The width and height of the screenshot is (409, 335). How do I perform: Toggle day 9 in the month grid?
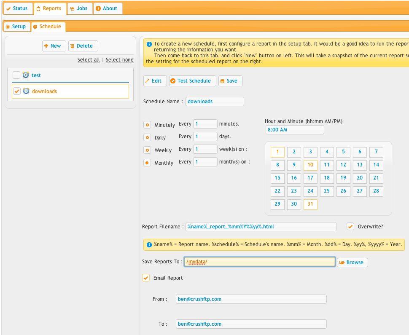tap(294, 165)
